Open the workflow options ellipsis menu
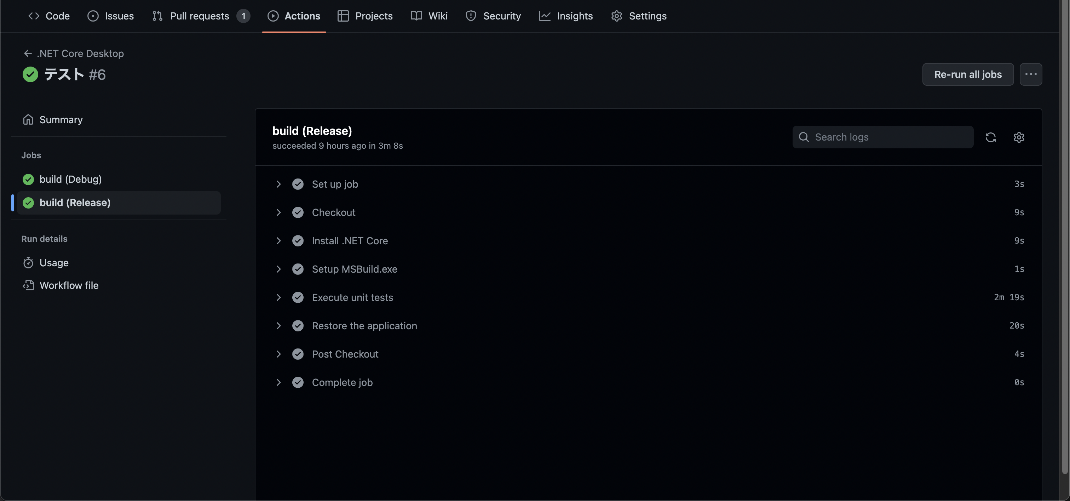The height and width of the screenshot is (501, 1070). click(1031, 74)
